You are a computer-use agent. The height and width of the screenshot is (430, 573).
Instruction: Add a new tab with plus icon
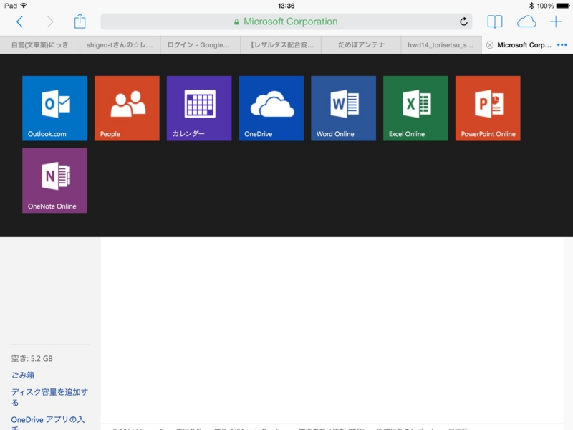click(556, 22)
